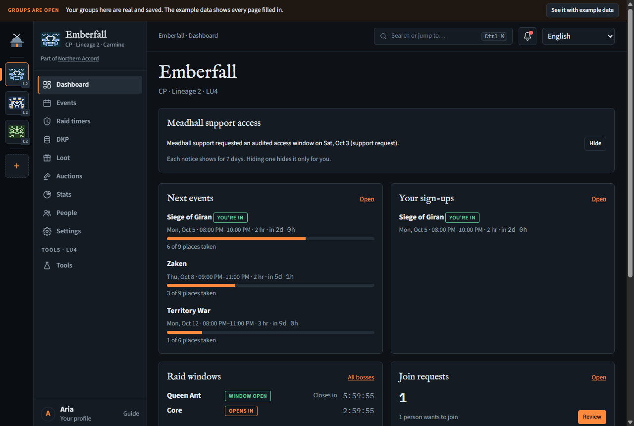Click the Stats pie chart icon
The width and height of the screenshot is (634, 426).
point(47,195)
